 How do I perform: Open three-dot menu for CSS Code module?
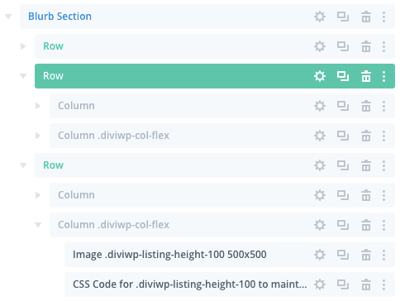click(383, 284)
